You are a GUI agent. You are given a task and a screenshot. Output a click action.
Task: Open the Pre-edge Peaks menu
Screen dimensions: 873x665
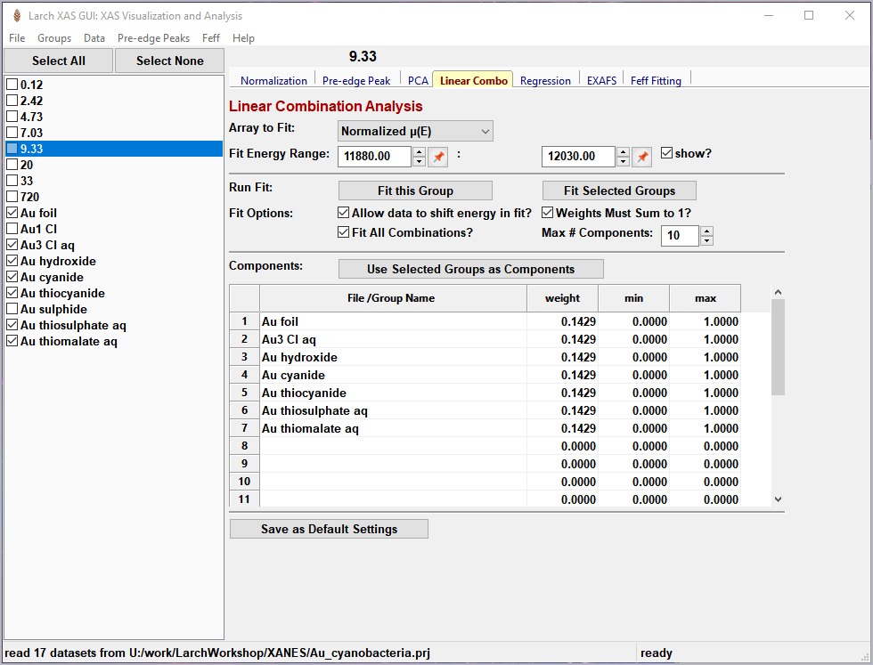[153, 38]
